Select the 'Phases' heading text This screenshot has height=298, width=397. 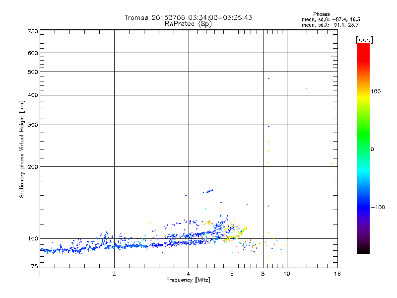321,14
